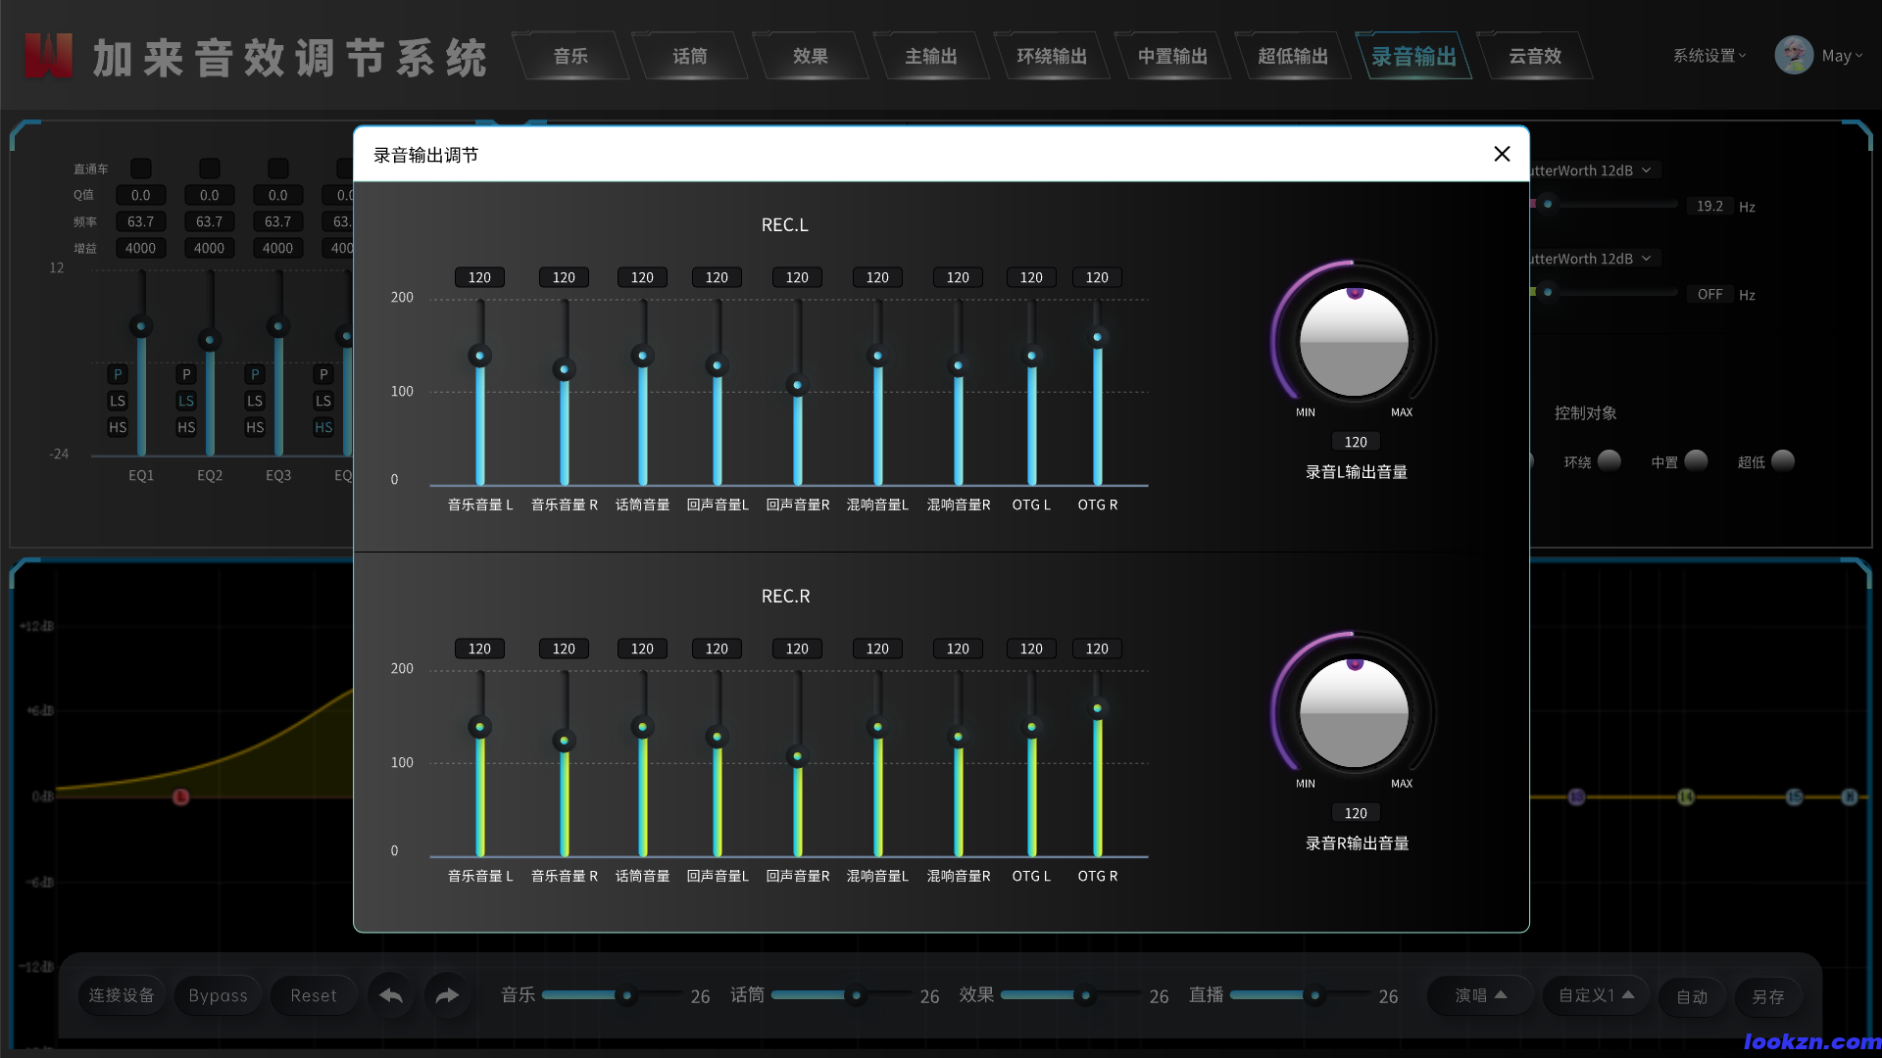This screenshot has width=1882, height=1058.
Task: Select the P peak filter on EQ1
Action: pyautogui.click(x=117, y=374)
